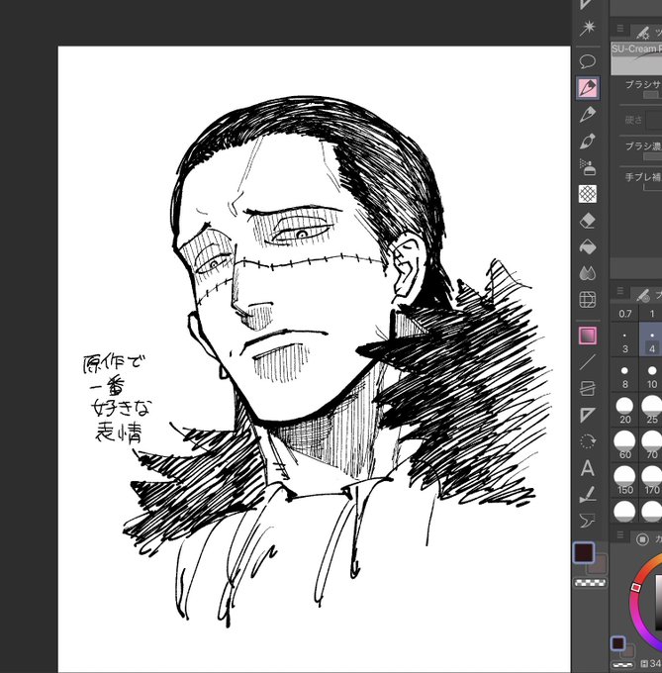Screen dimensions: 662x673
Task: Select the Frame Border tool
Action: tap(588, 388)
